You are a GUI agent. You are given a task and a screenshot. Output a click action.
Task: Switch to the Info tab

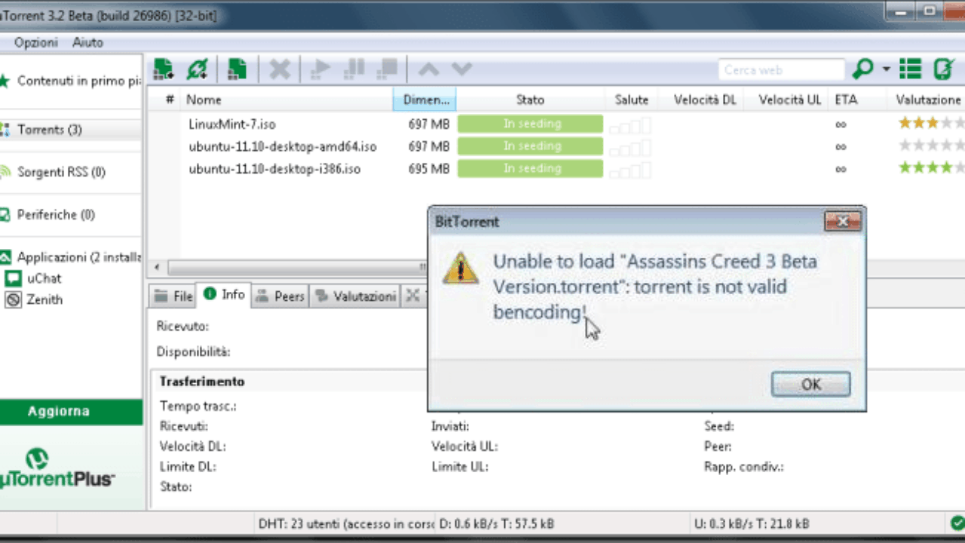[x=224, y=295]
